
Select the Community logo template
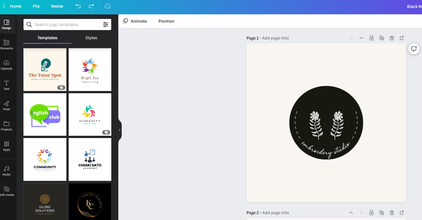pos(45,159)
